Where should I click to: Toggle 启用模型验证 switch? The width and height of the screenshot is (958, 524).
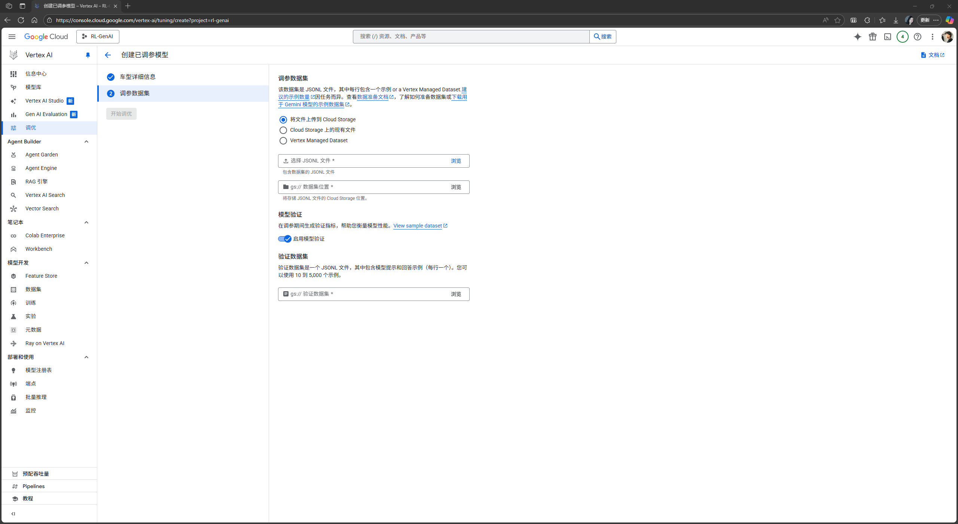285,239
